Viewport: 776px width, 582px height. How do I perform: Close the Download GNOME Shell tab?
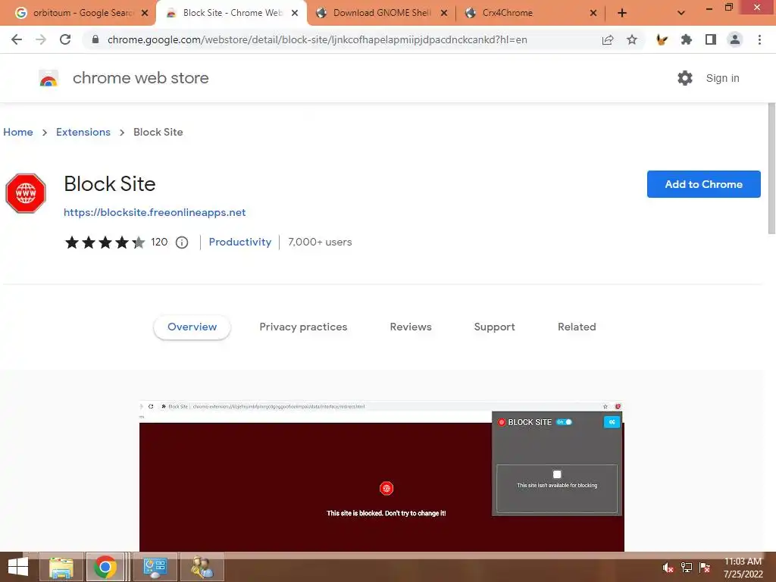click(x=444, y=13)
